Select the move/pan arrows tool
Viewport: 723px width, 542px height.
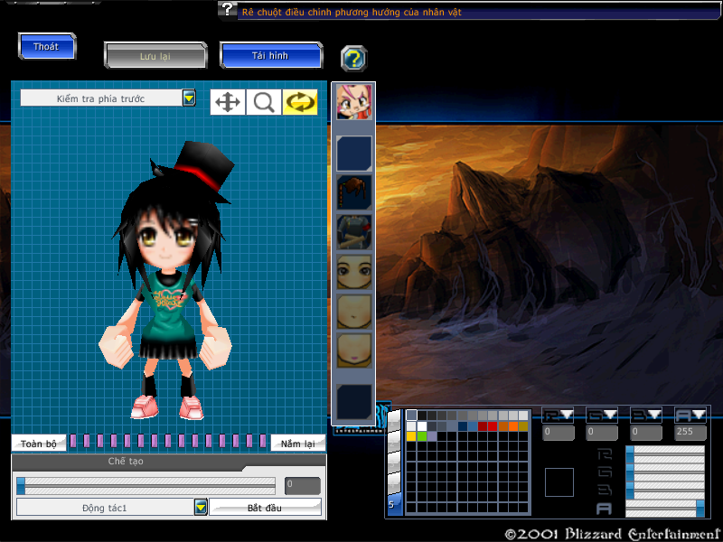tap(228, 102)
